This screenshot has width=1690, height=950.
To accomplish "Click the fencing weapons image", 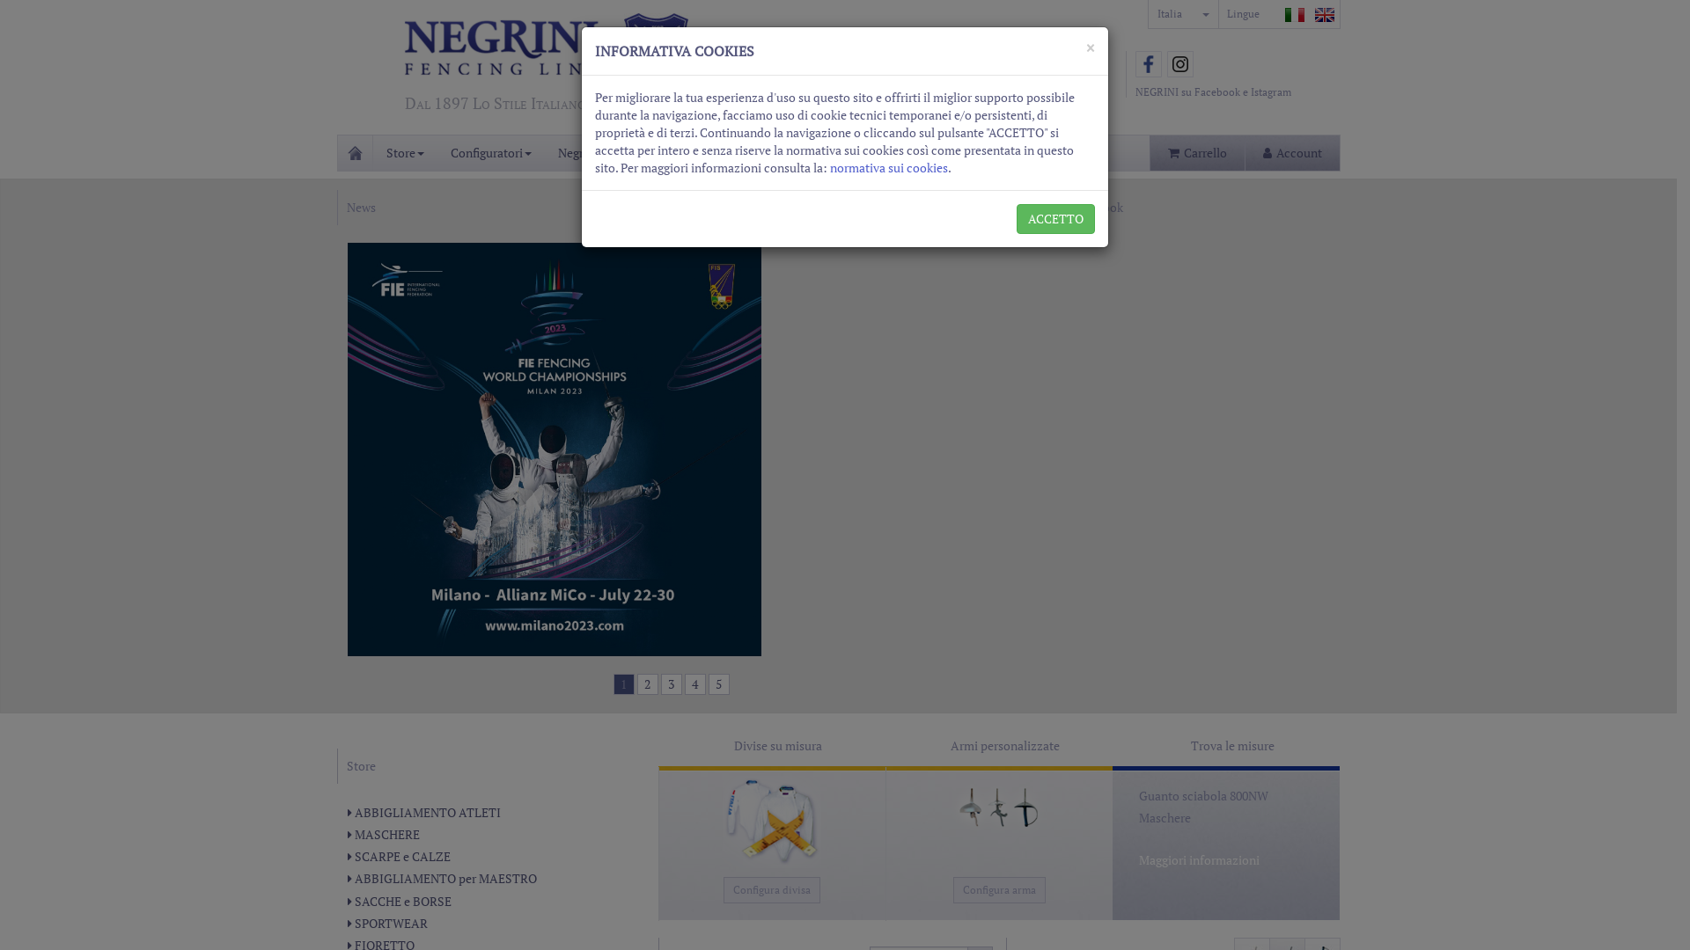I will coord(999,807).
